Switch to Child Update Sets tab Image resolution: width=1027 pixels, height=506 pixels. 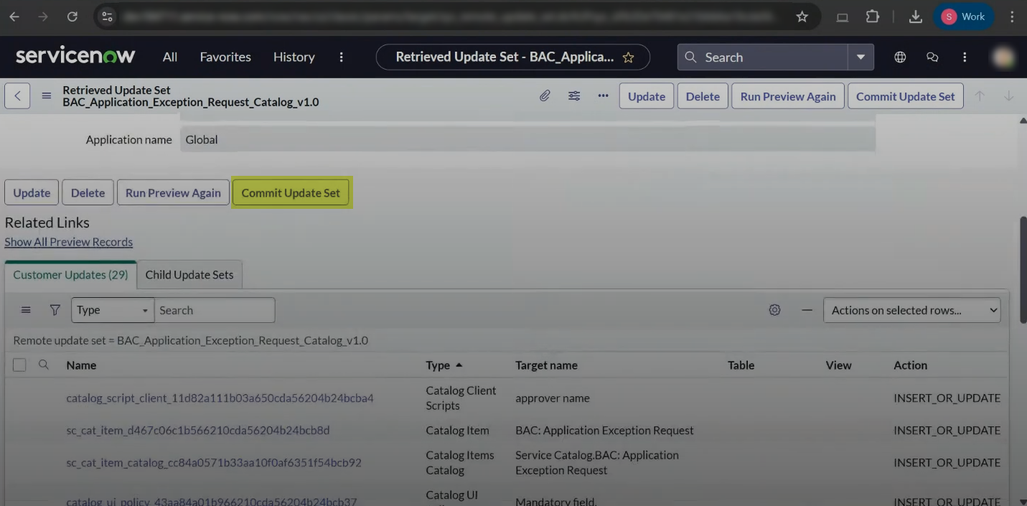189,275
